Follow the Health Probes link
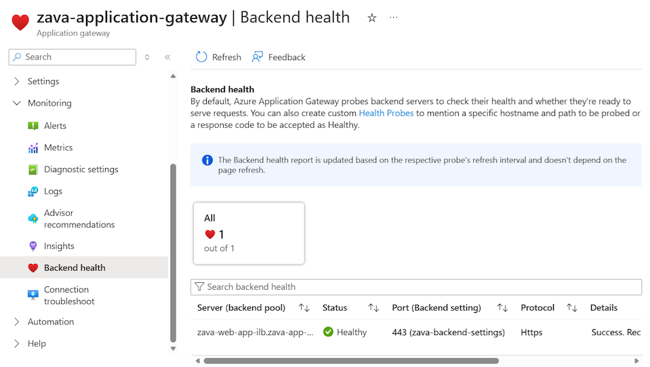The width and height of the screenshot is (650, 367). click(x=386, y=113)
